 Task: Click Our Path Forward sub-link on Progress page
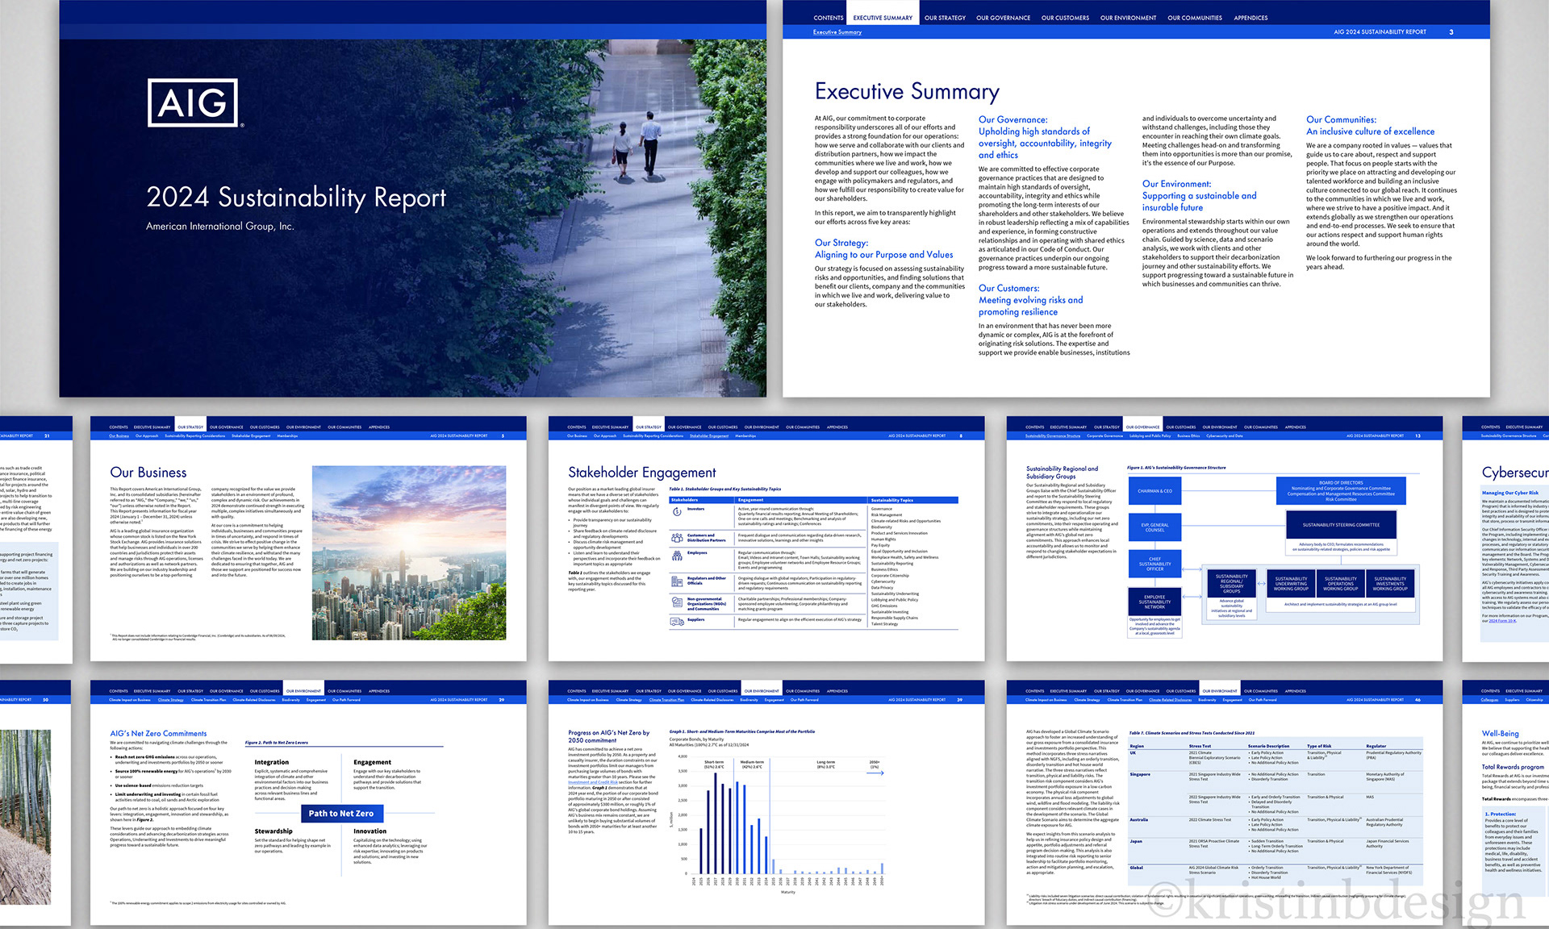pyautogui.click(x=804, y=700)
